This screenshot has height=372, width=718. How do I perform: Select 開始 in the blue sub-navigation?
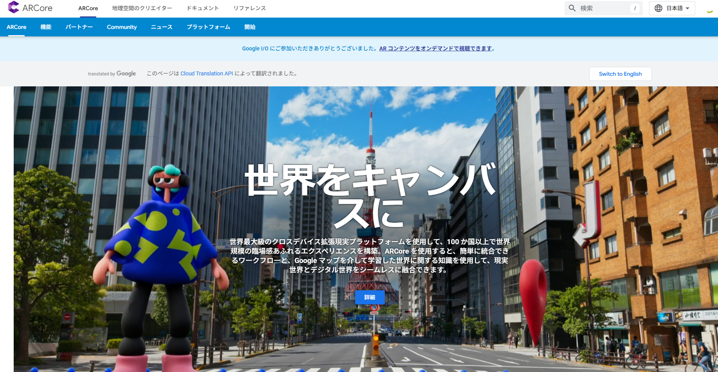250,27
